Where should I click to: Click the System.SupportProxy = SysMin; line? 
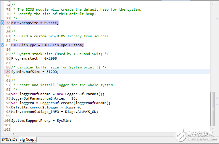pyautogui.click(x=41, y=121)
